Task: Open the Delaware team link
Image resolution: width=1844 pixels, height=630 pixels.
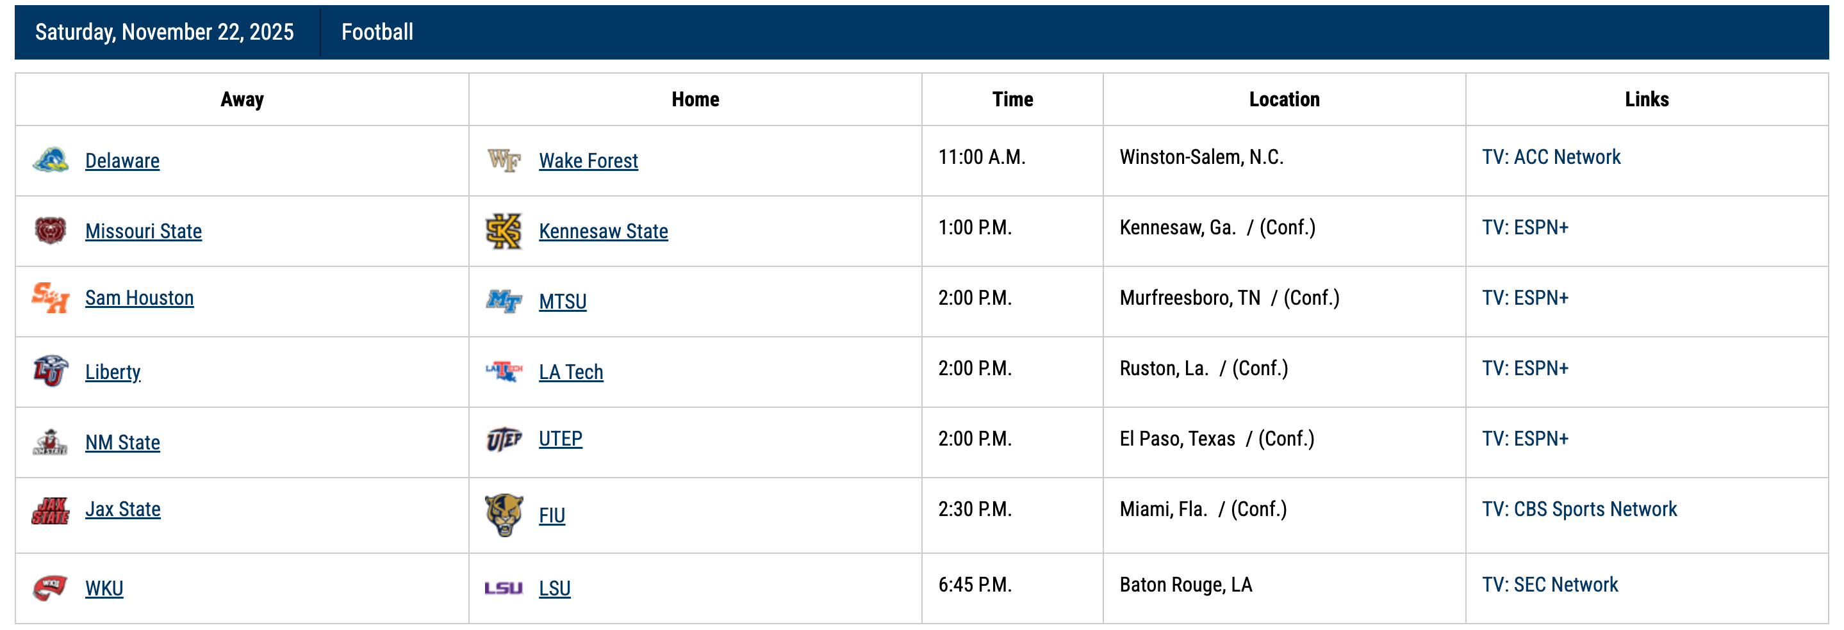Action: (122, 161)
